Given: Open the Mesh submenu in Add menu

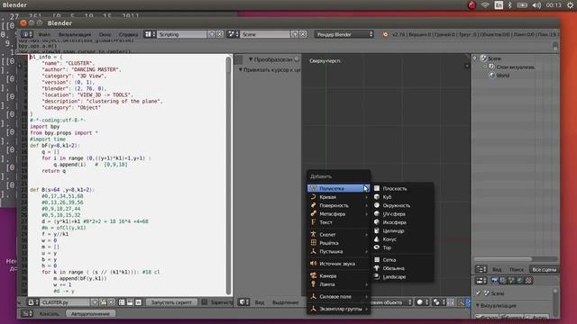Looking at the screenshot, I should pos(339,188).
